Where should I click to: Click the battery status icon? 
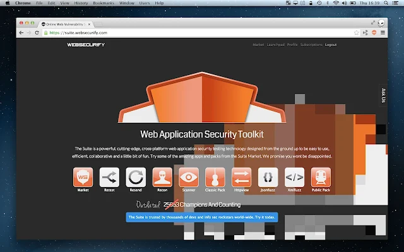click(353, 3)
